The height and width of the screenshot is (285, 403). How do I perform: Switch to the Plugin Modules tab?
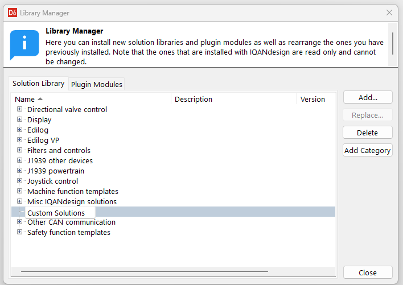point(96,84)
